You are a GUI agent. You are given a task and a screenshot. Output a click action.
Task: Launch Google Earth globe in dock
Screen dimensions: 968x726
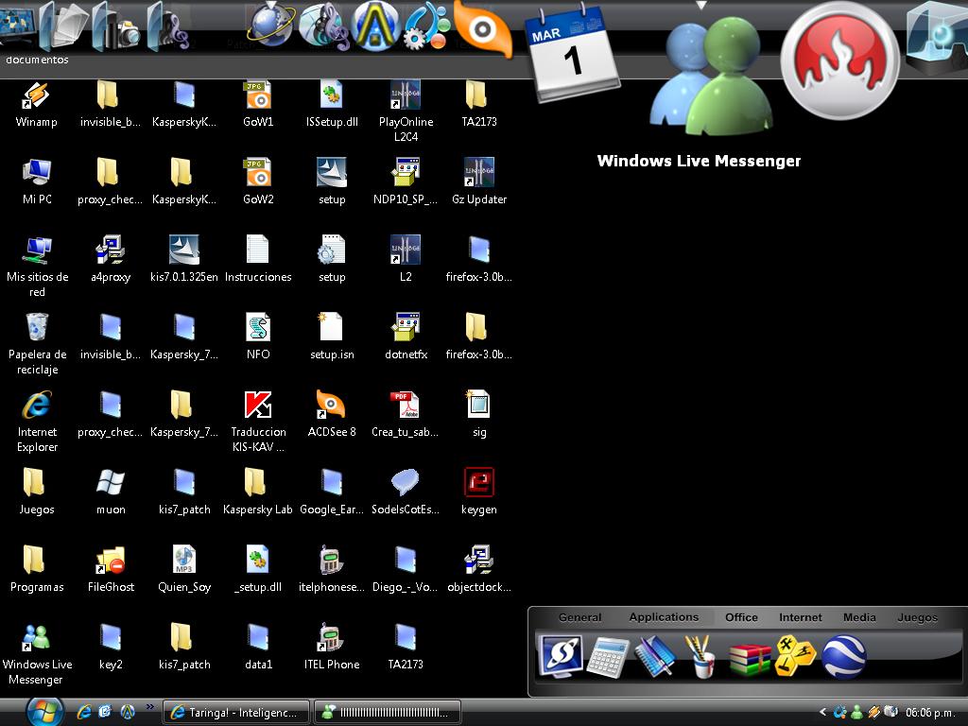pos(844,657)
